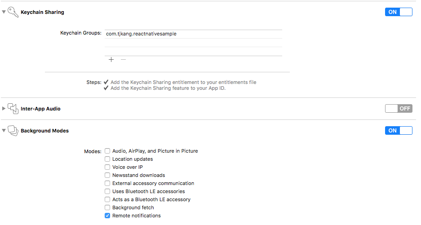Collapse the Background Modes section
This screenshot has height=225, width=421.
coord(4,131)
